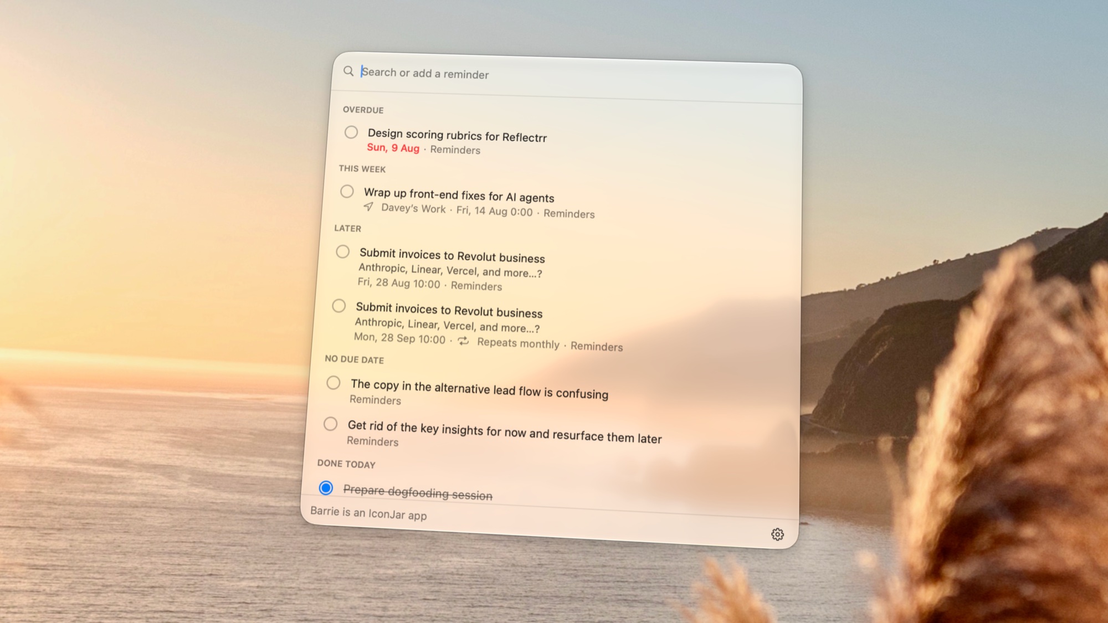Select The copy in the alternative lead flow
Image resolution: width=1108 pixels, height=623 pixels.
[x=479, y=389]
